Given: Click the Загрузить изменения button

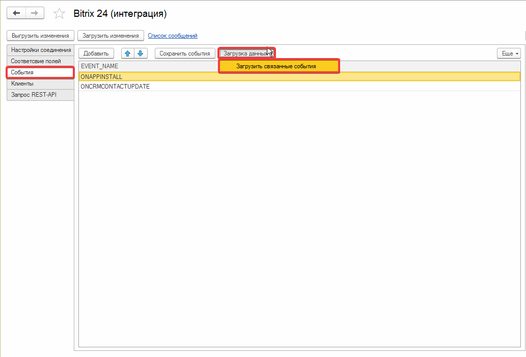Looking at the screenshot, I should pyautogui.click(x=110, y=36).
